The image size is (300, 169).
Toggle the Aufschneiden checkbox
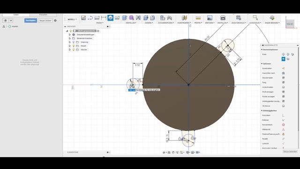pyautogui.click(x=283, y=87)
